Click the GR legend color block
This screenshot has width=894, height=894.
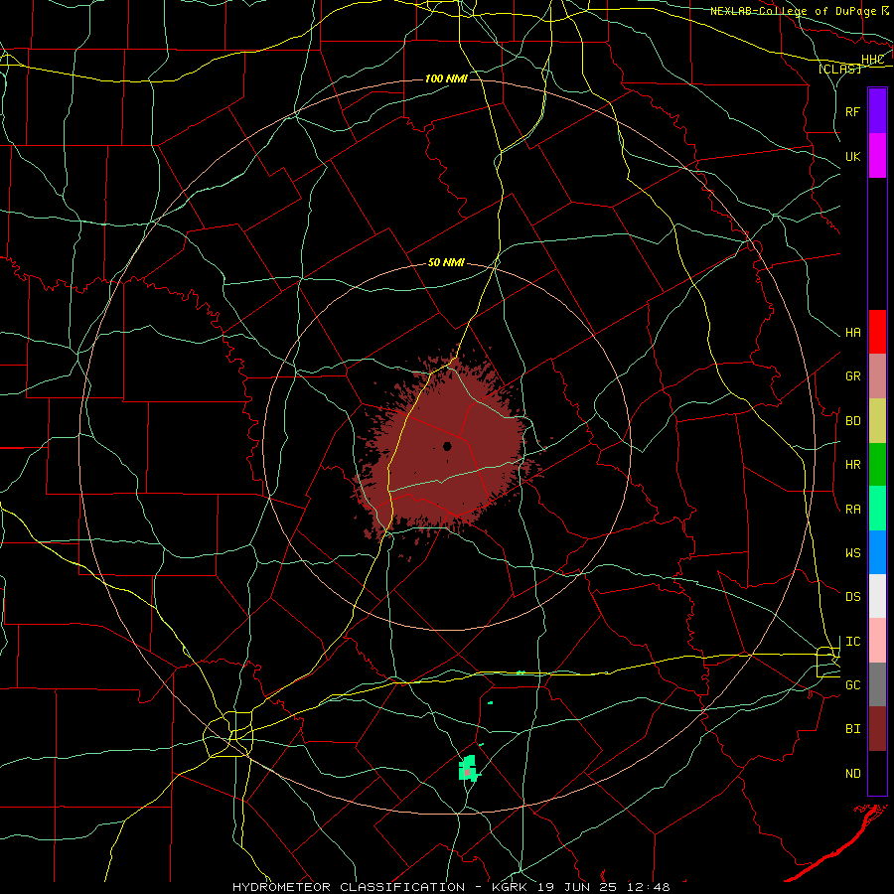pyautogui.click(x=877, y=376)
